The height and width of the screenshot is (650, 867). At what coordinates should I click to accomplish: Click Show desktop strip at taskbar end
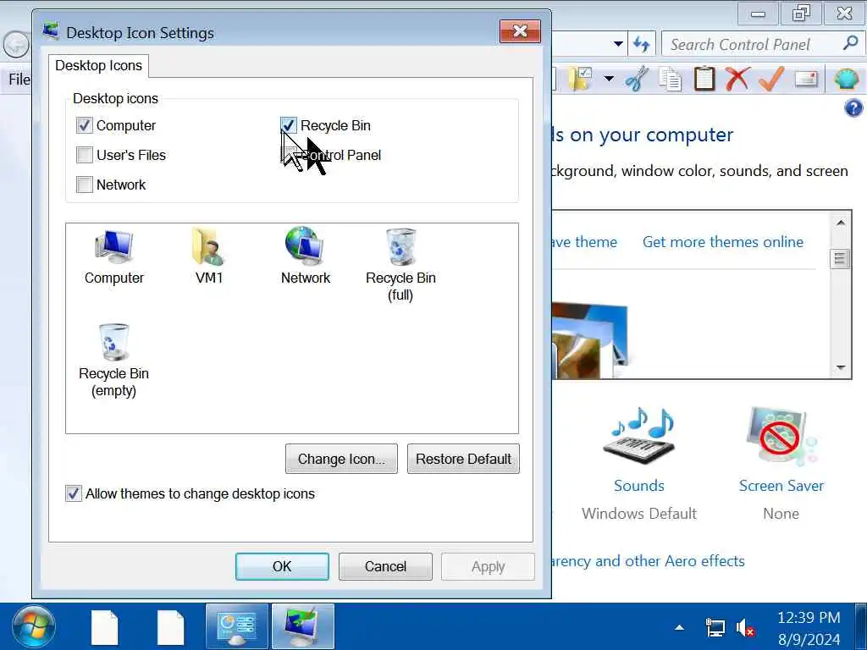pos(861,626)
